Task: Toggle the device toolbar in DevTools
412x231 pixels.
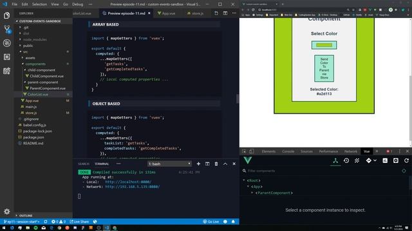Action: [252, 151]
